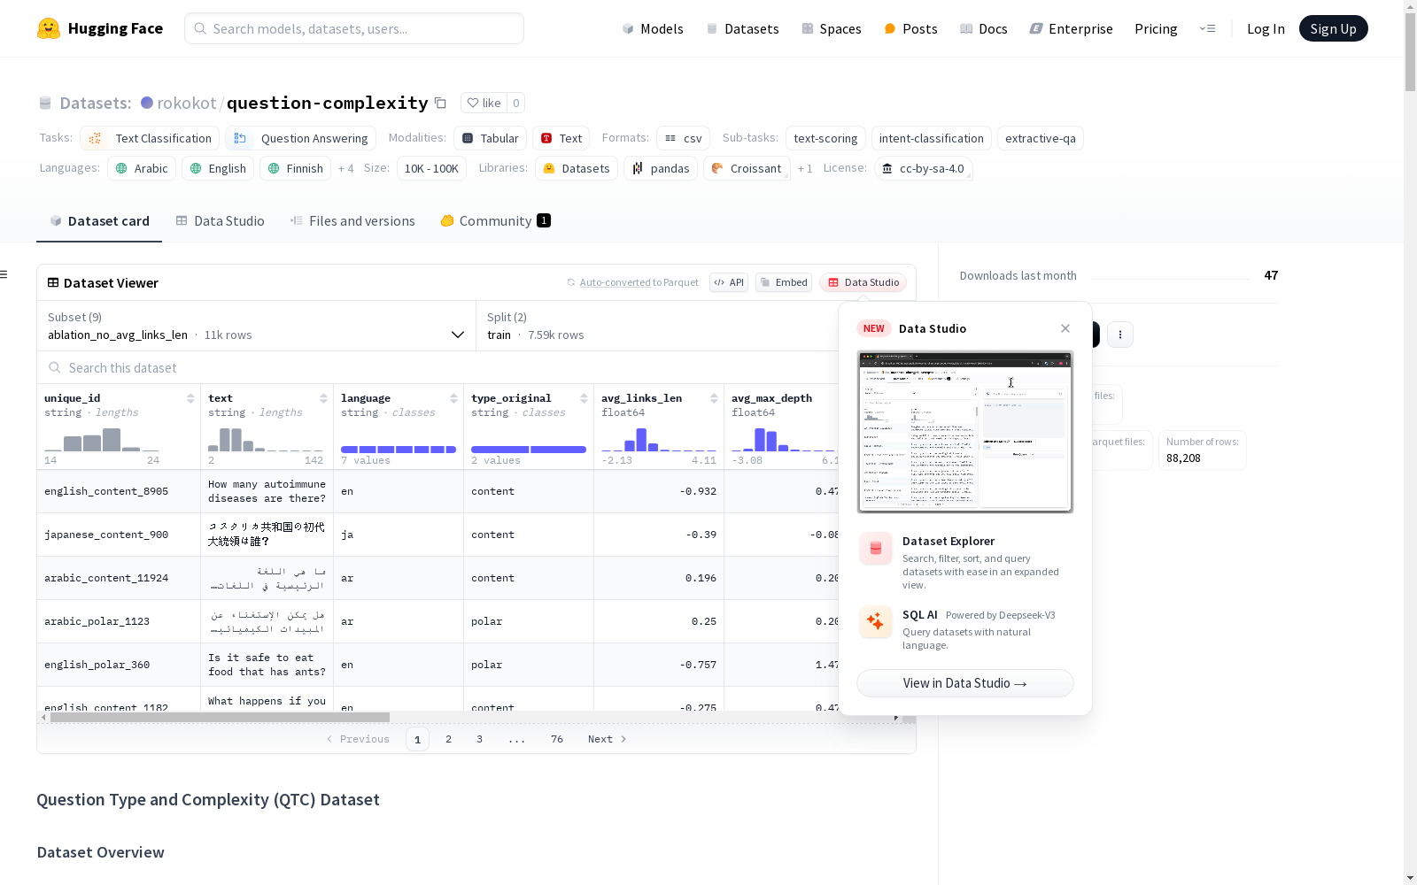This screenshot has width=1417, height=885.
Task: Click the Pricing link
Action: [1156, 28]
